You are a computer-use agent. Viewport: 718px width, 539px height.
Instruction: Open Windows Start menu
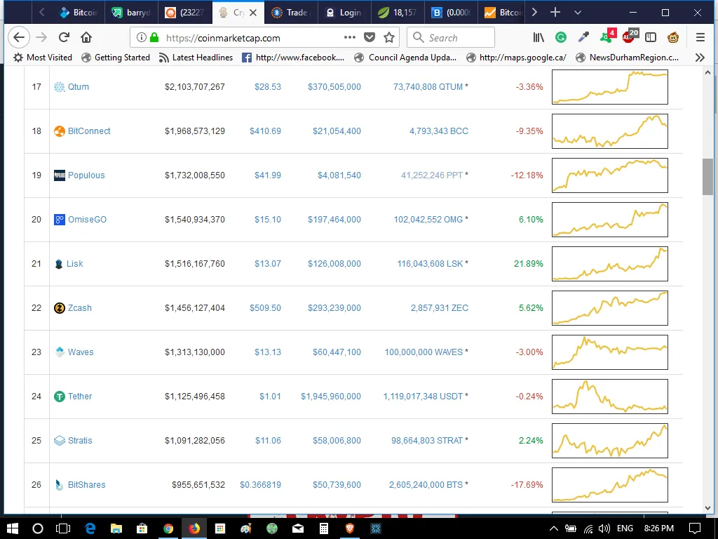13,528
